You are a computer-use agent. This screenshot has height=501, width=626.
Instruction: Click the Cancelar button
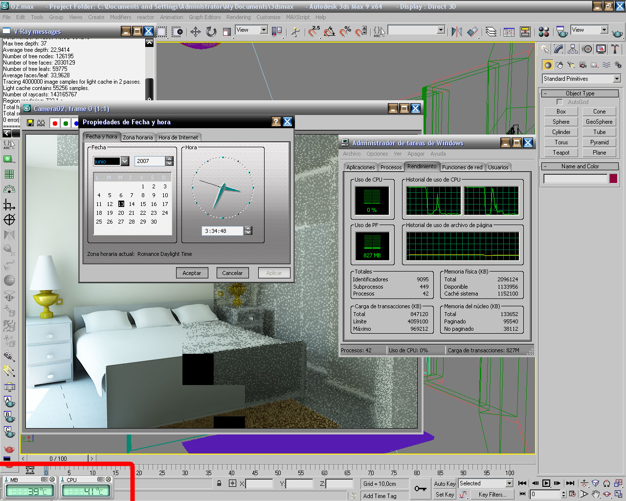(x=232, y=273)
